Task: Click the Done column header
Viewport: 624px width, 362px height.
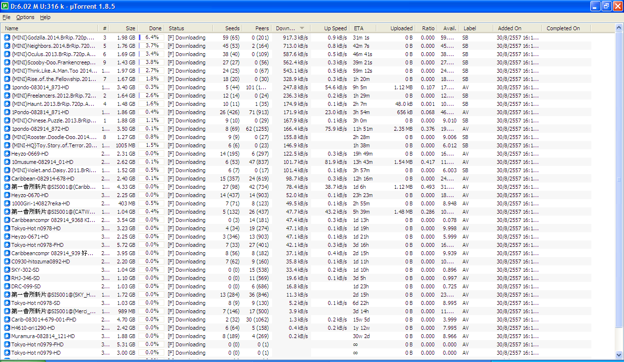Action: coord(150,28)
